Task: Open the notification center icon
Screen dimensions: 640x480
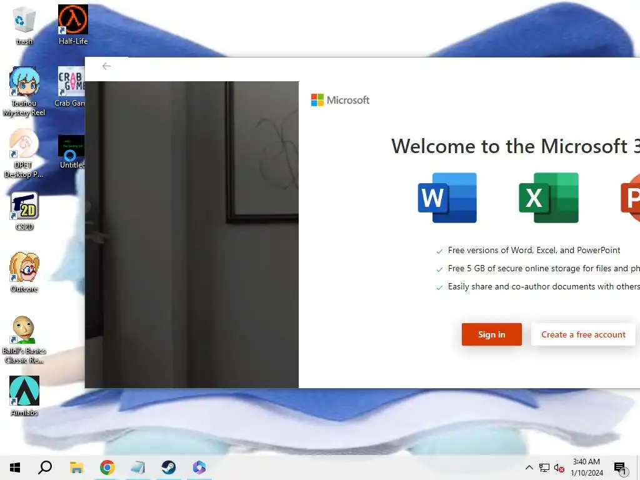Action: 619,467
